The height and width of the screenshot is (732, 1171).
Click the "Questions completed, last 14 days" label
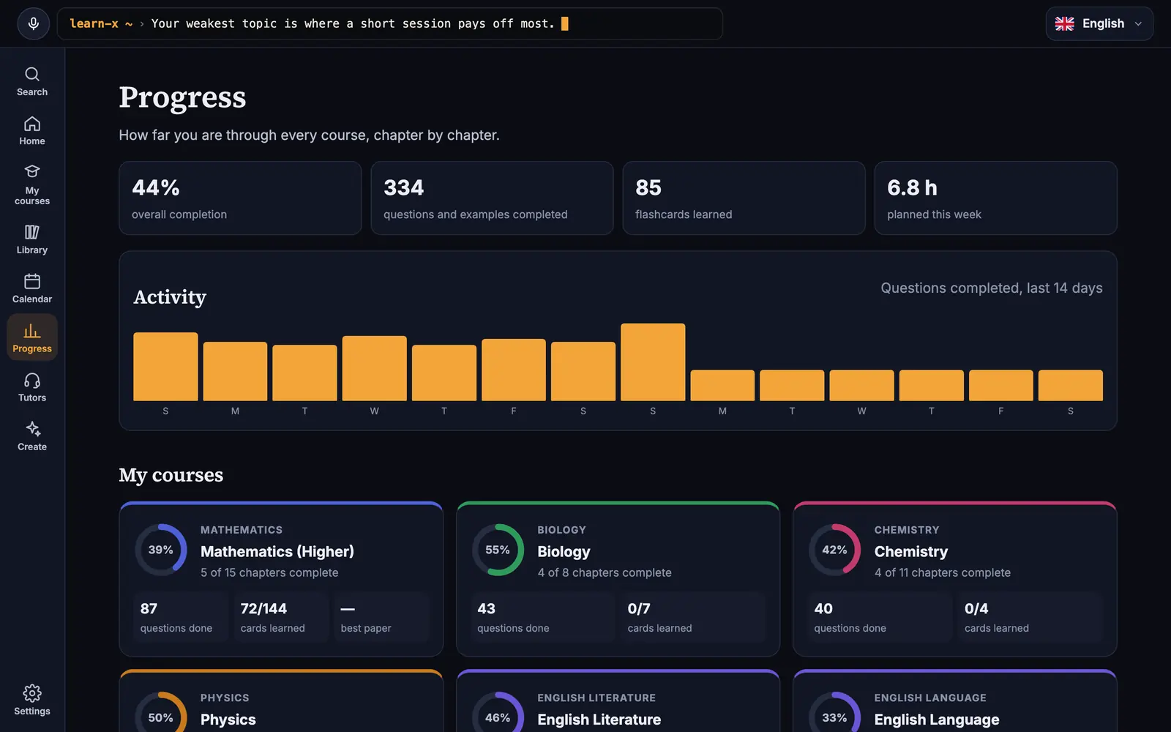click(x=992, y=288)
